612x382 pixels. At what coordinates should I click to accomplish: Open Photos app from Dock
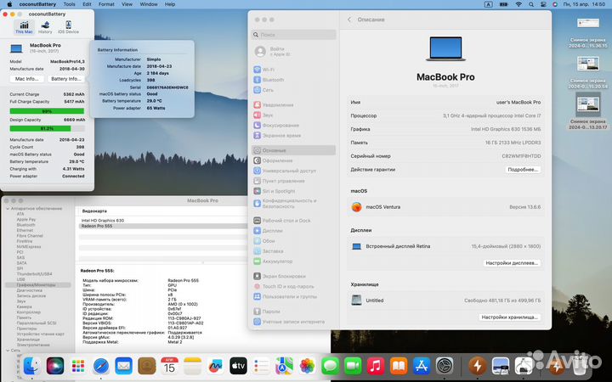click(x=307, y=366)
